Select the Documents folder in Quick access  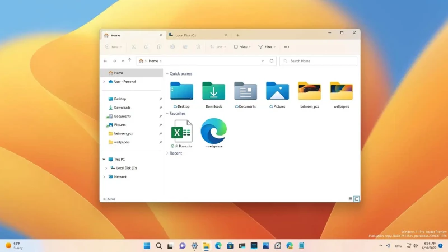tap(245, 95)
